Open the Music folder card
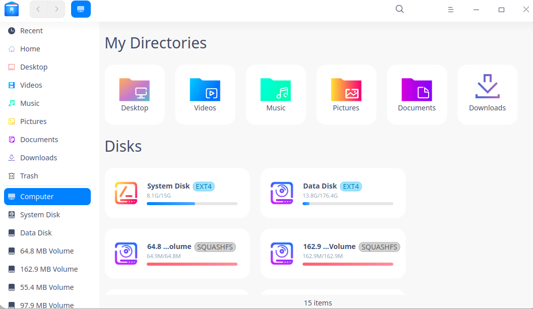 (276, 95)
